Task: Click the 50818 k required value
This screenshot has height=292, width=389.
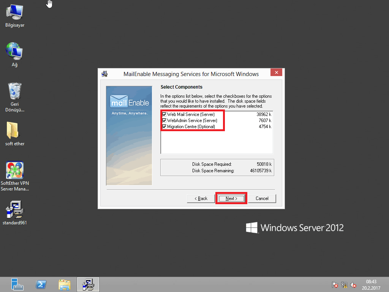Action: click(264, 164)
